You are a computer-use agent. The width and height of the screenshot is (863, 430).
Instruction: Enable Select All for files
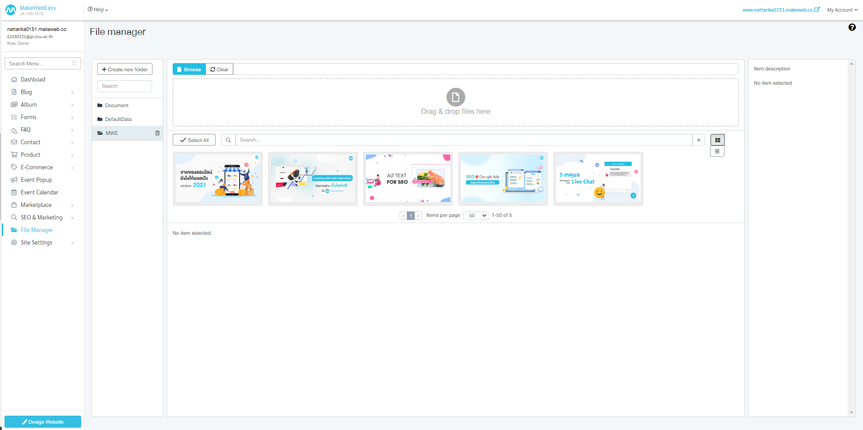(194, 140)
